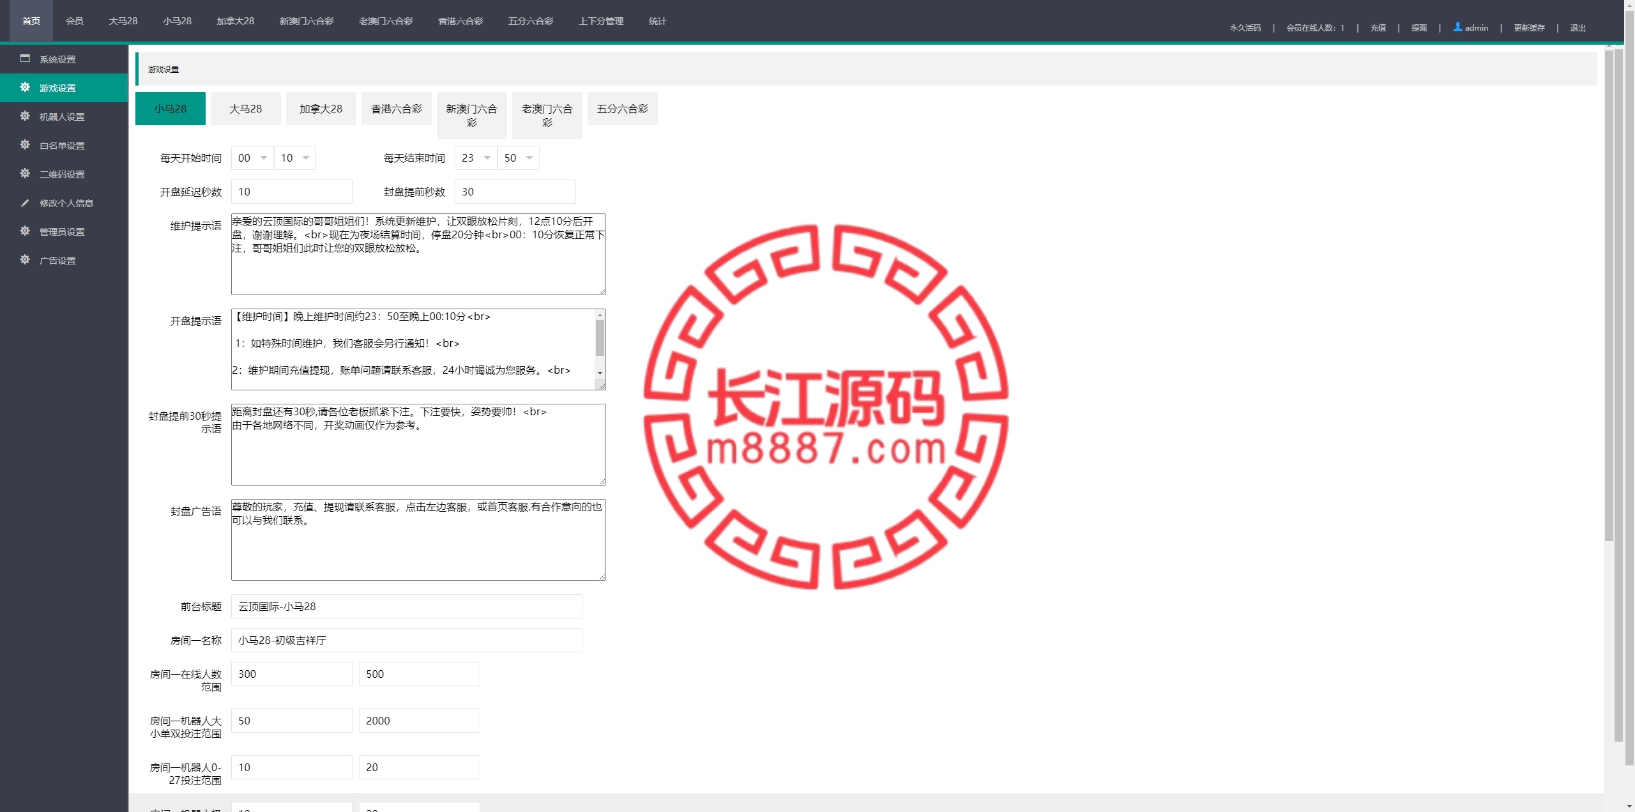Open 首页 in the top navigation
This screenshot has width=1635, height=812.
[x=31, y=21]
